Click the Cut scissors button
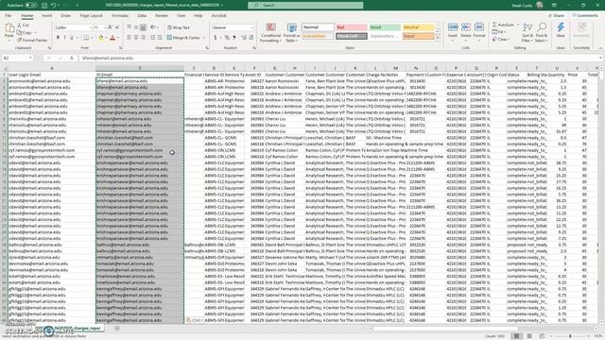The width and height of the screenshot is (605, 340). click(x=23, y=25)
